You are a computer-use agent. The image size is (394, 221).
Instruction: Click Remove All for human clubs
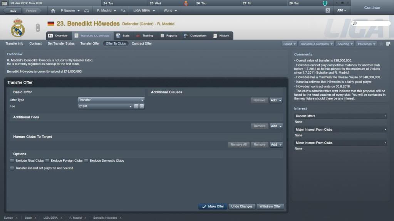(238, 145)
